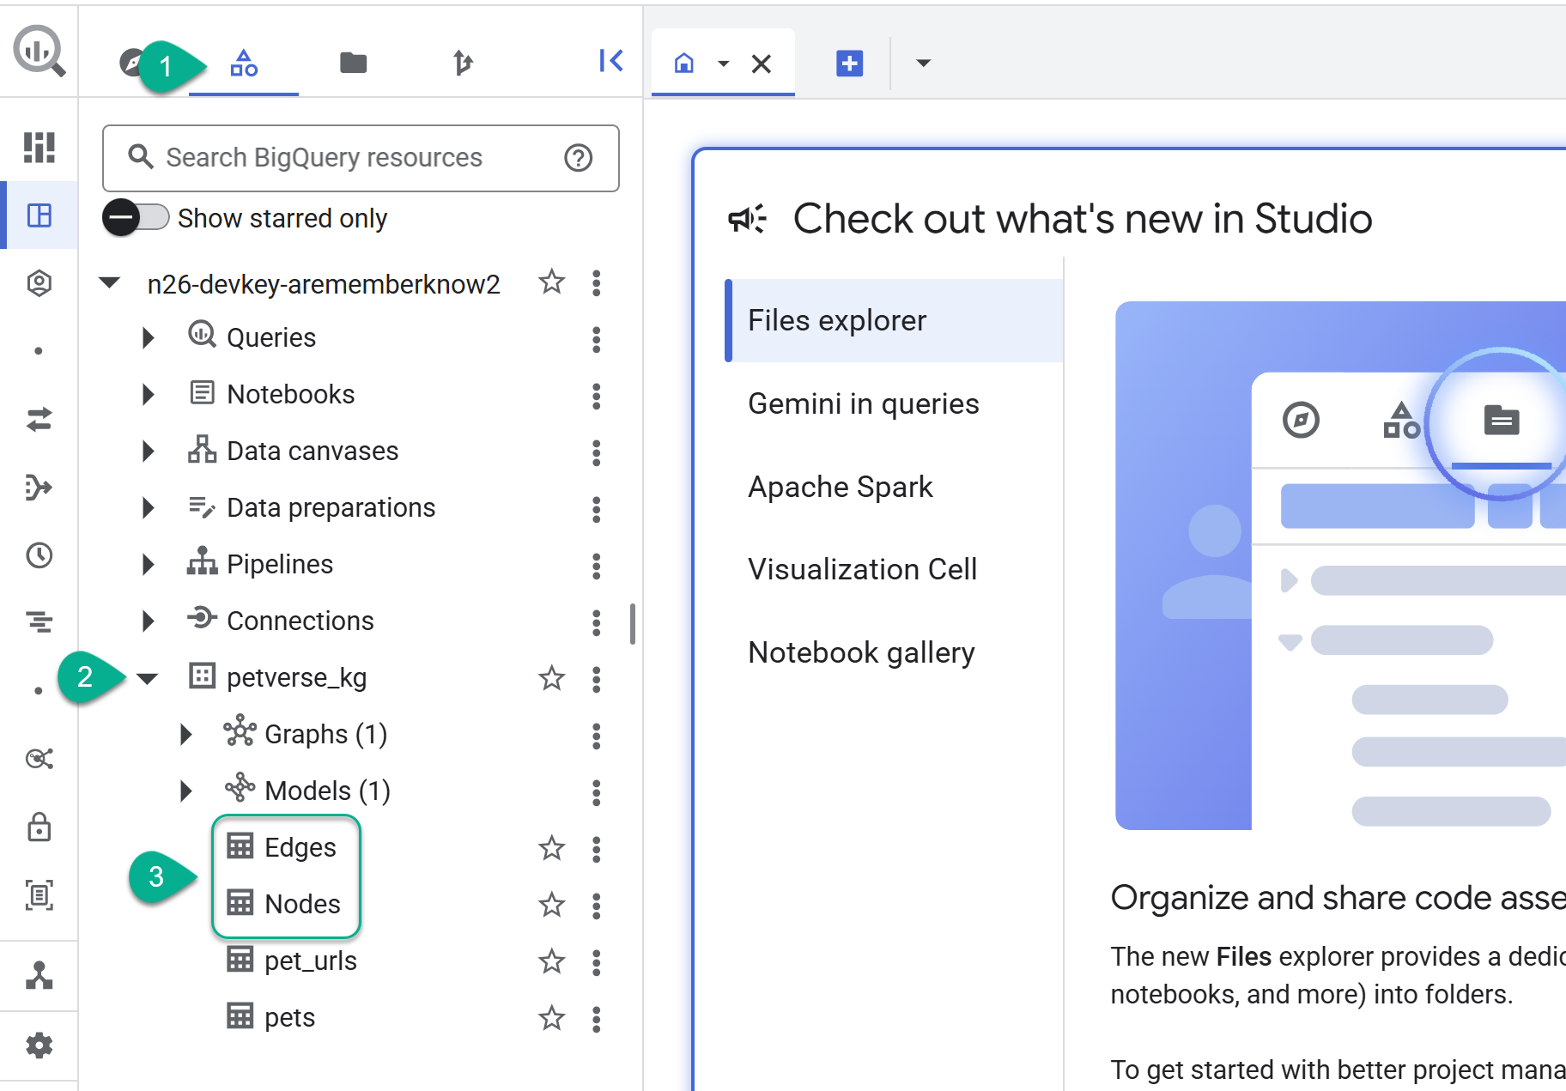Select the Home tab in editor area

point(684,63)
